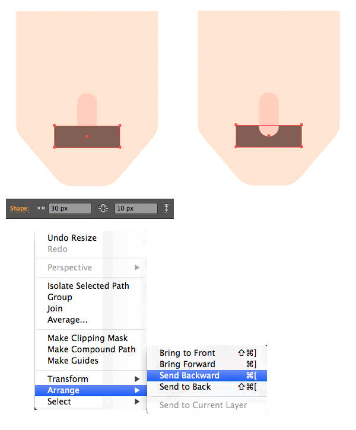Image resolution: width=356 pixels, height=430 pixels.
Task: Toggle the constrain proportions link icon
Action: pyautogui.click(x=103, y=208)
